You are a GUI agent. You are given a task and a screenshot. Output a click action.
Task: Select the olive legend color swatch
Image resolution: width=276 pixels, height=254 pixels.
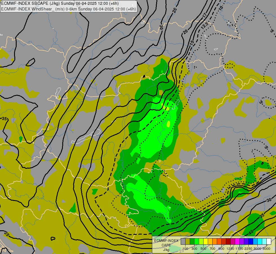(188, 241)
